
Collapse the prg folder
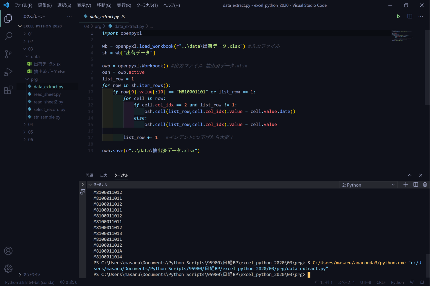point(34,79)
